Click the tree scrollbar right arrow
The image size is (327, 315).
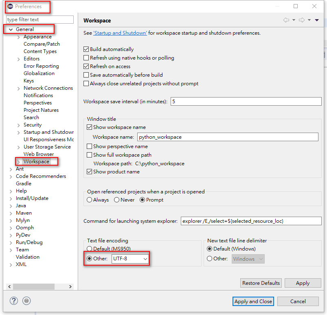tap(70, 286)
